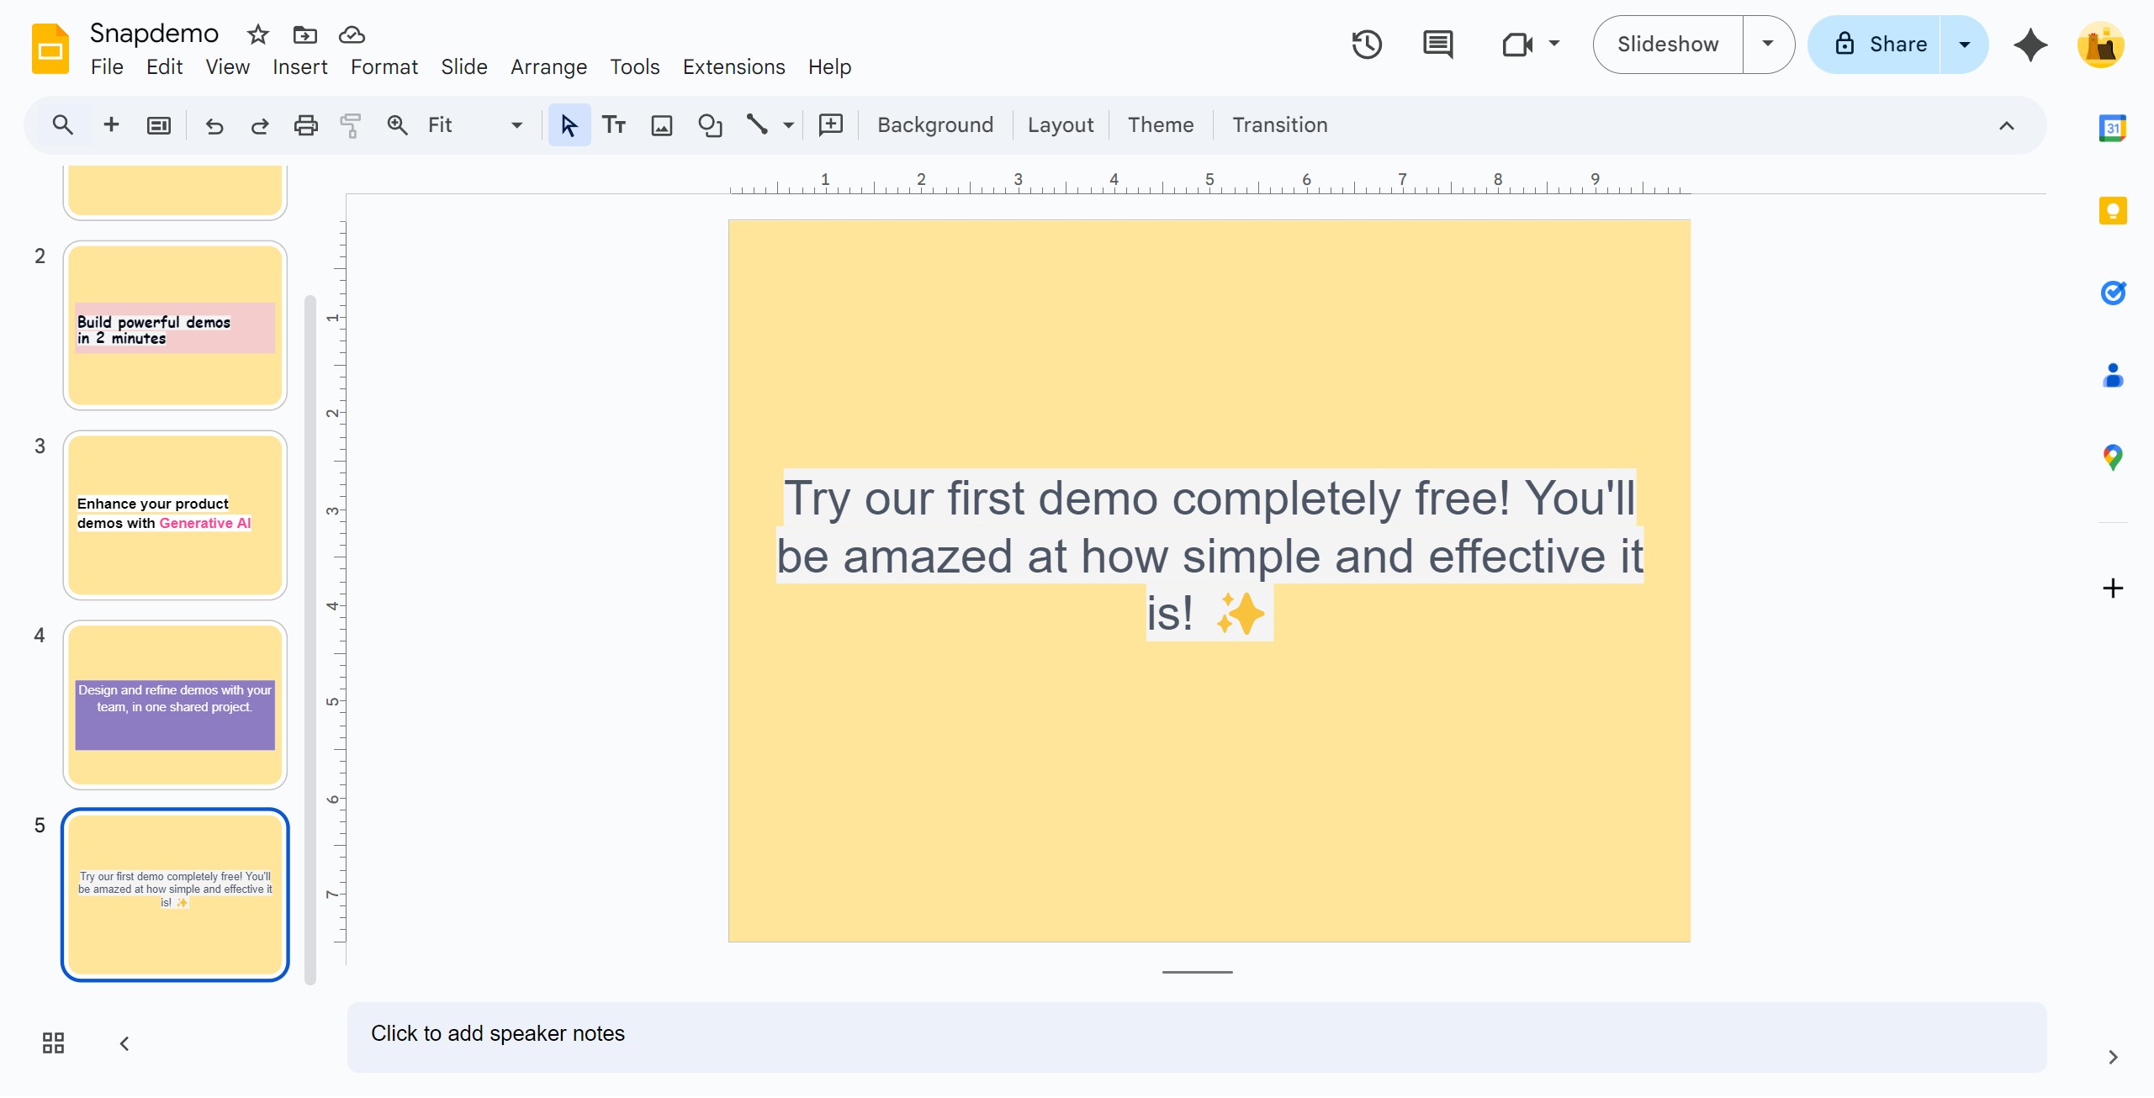Add a new slide with plus
The width and height of the screenshot is (2154, 1098).
coord(111,125)
